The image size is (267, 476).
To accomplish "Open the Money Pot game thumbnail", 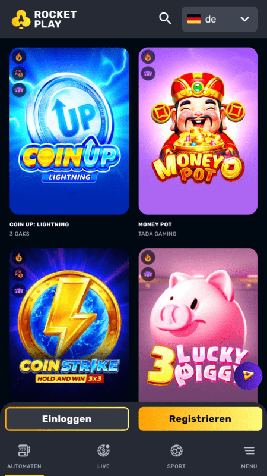I will (198, 131).
